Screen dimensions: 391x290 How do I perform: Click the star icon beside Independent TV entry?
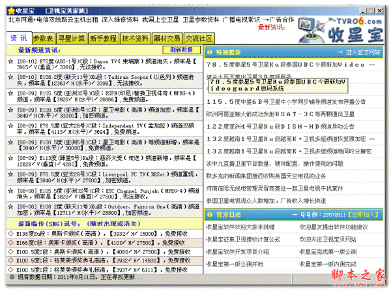coord(10,126)
